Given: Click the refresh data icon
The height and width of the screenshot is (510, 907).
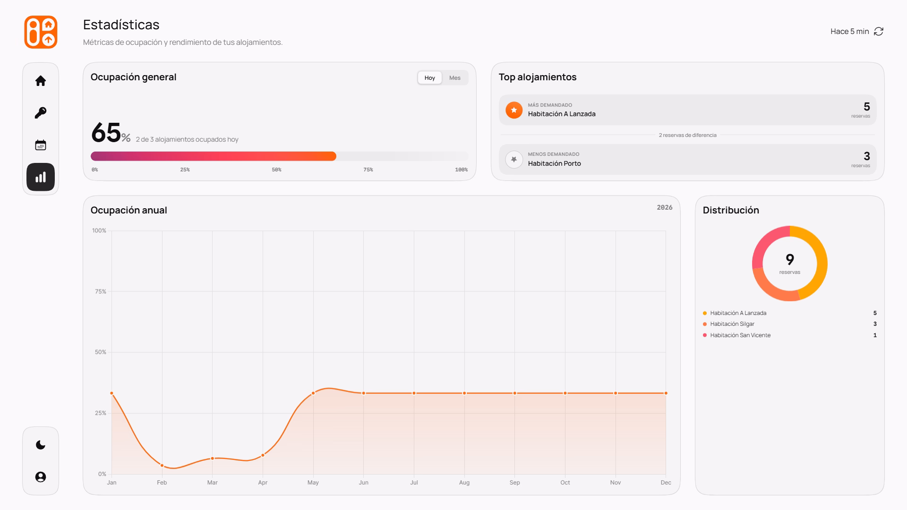Looking at the screenshot, I should 879,31.
